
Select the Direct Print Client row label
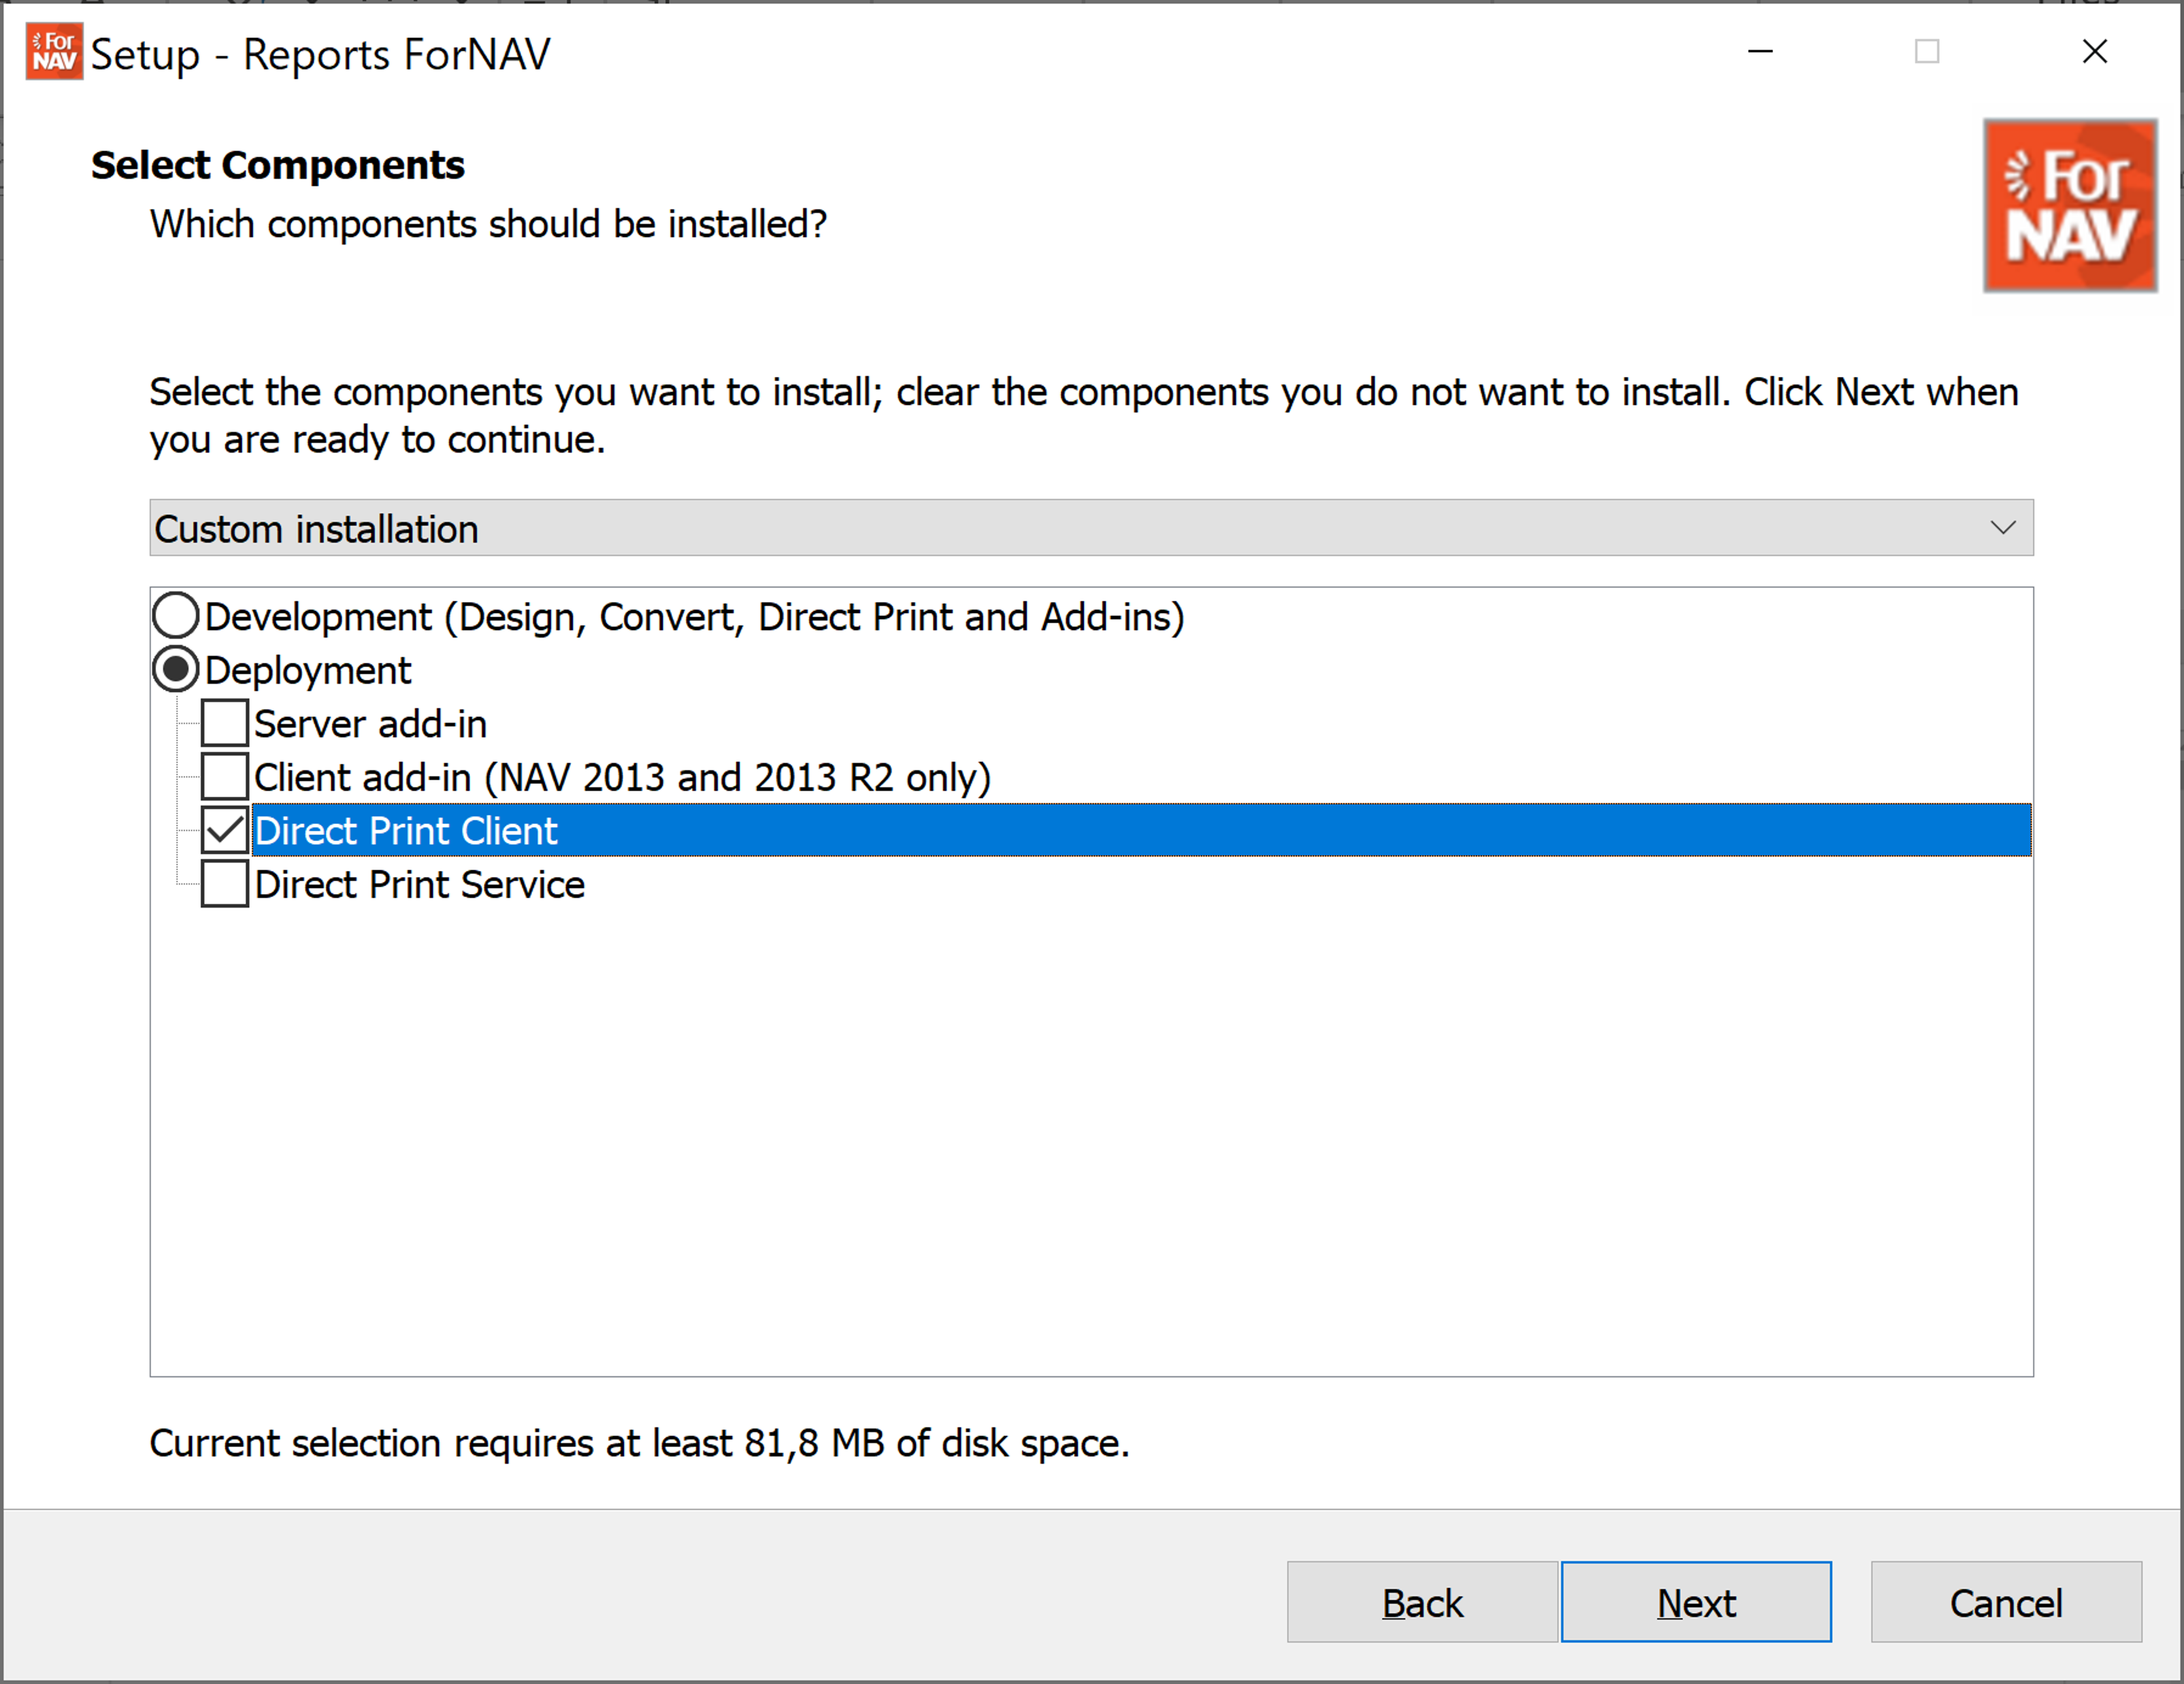406,831
